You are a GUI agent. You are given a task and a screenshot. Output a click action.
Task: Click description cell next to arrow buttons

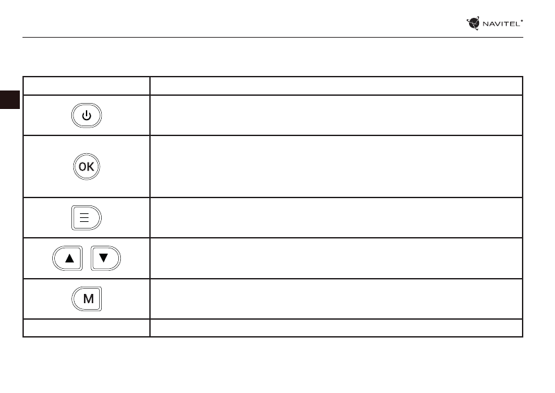tap(336, 258)
